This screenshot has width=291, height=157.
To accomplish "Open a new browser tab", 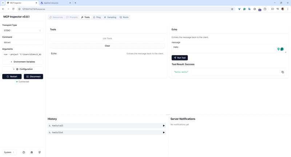I will tap(75, 3).
